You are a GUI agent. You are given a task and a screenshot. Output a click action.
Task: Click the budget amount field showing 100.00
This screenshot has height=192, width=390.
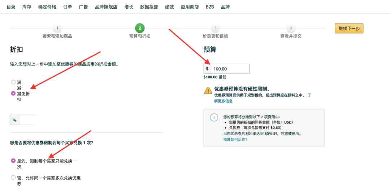230,69
